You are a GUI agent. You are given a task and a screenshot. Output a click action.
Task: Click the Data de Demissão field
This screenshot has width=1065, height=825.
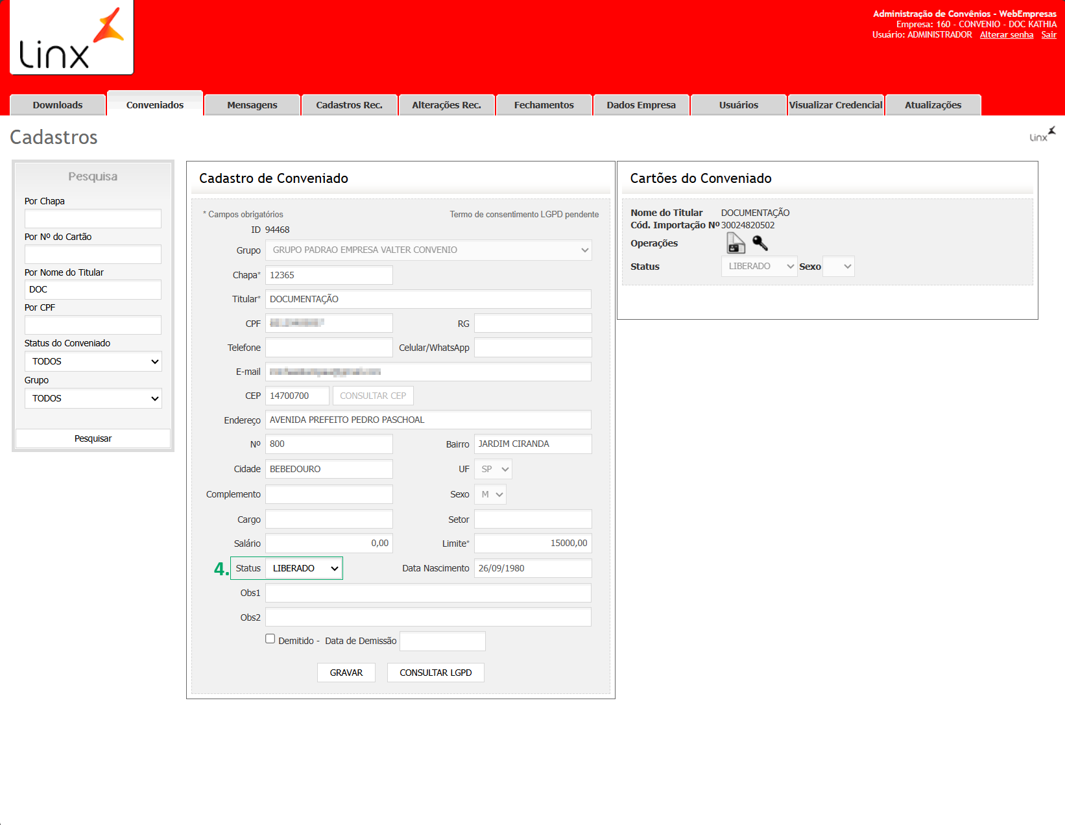(442, 641)
